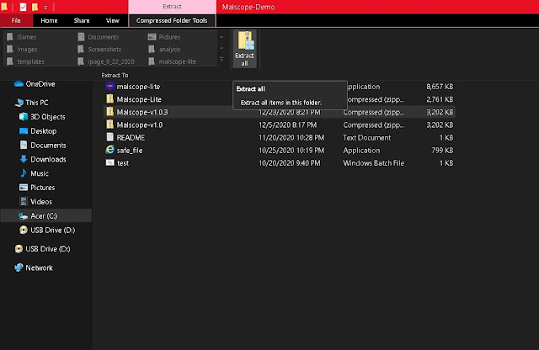This screenshot has height=350, width=539.
Task: Open the View ribbon tab
Action: [112, 20]
